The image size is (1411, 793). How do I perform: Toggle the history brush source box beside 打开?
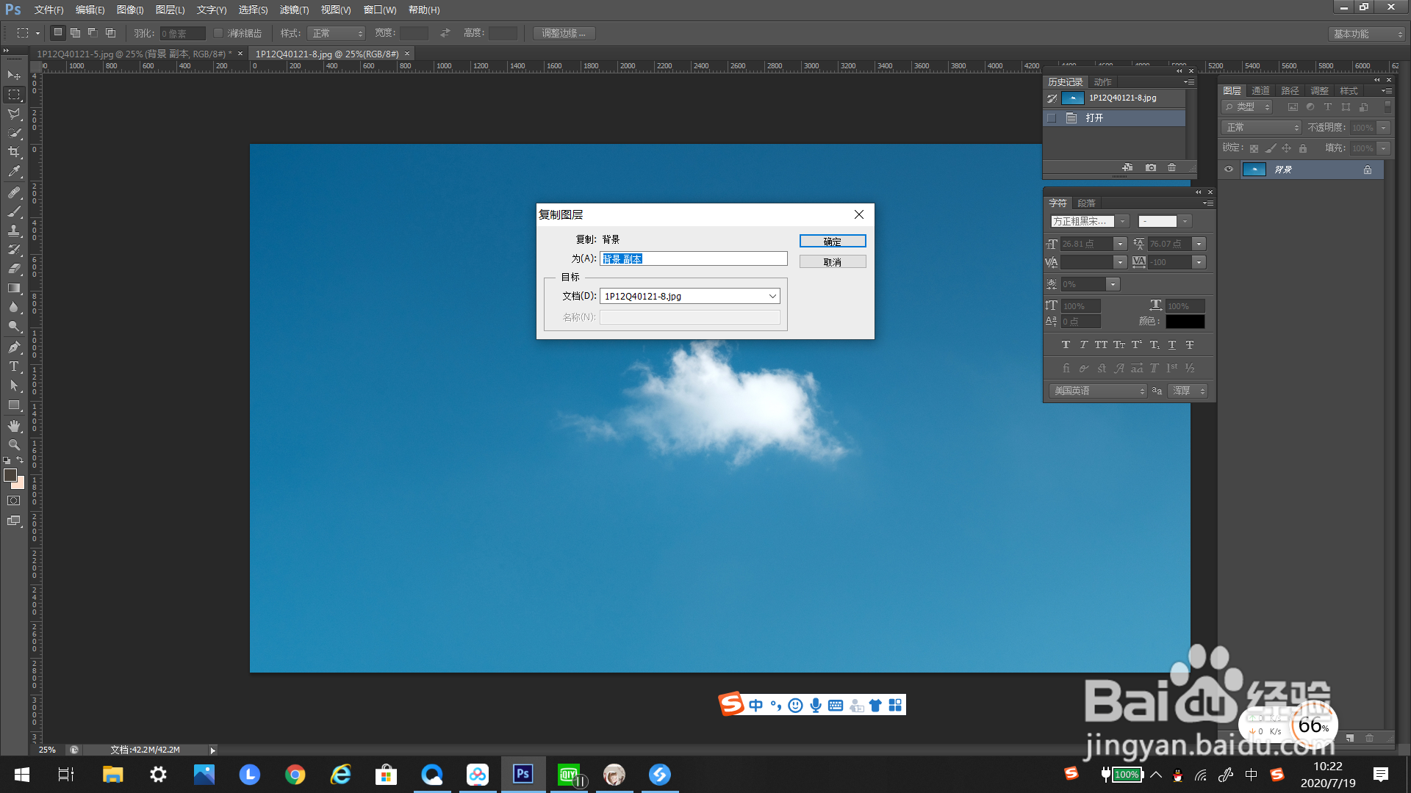pos(1052,118)
